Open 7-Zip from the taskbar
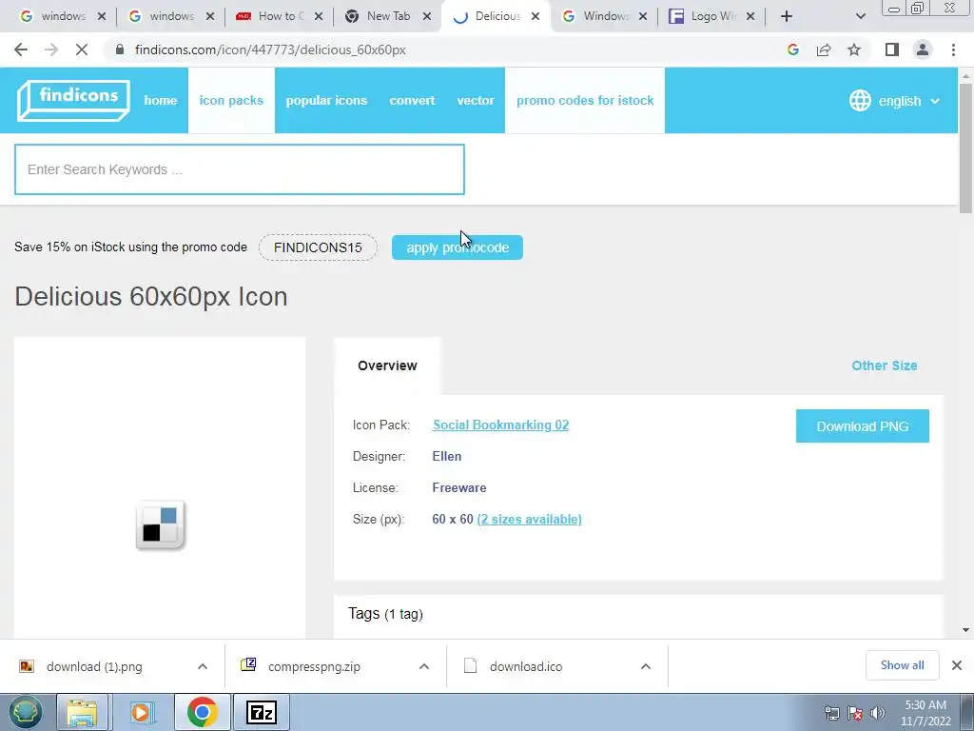The width and height of the screenshot is (974, 731). click(261, 712)
